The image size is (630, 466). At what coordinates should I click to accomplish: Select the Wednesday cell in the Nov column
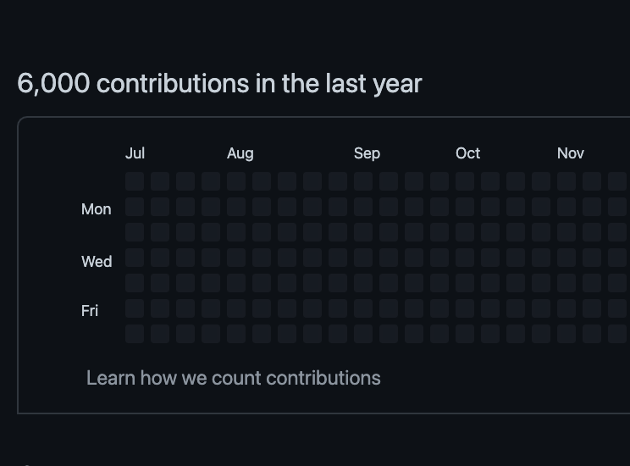(x=566, y=258)
